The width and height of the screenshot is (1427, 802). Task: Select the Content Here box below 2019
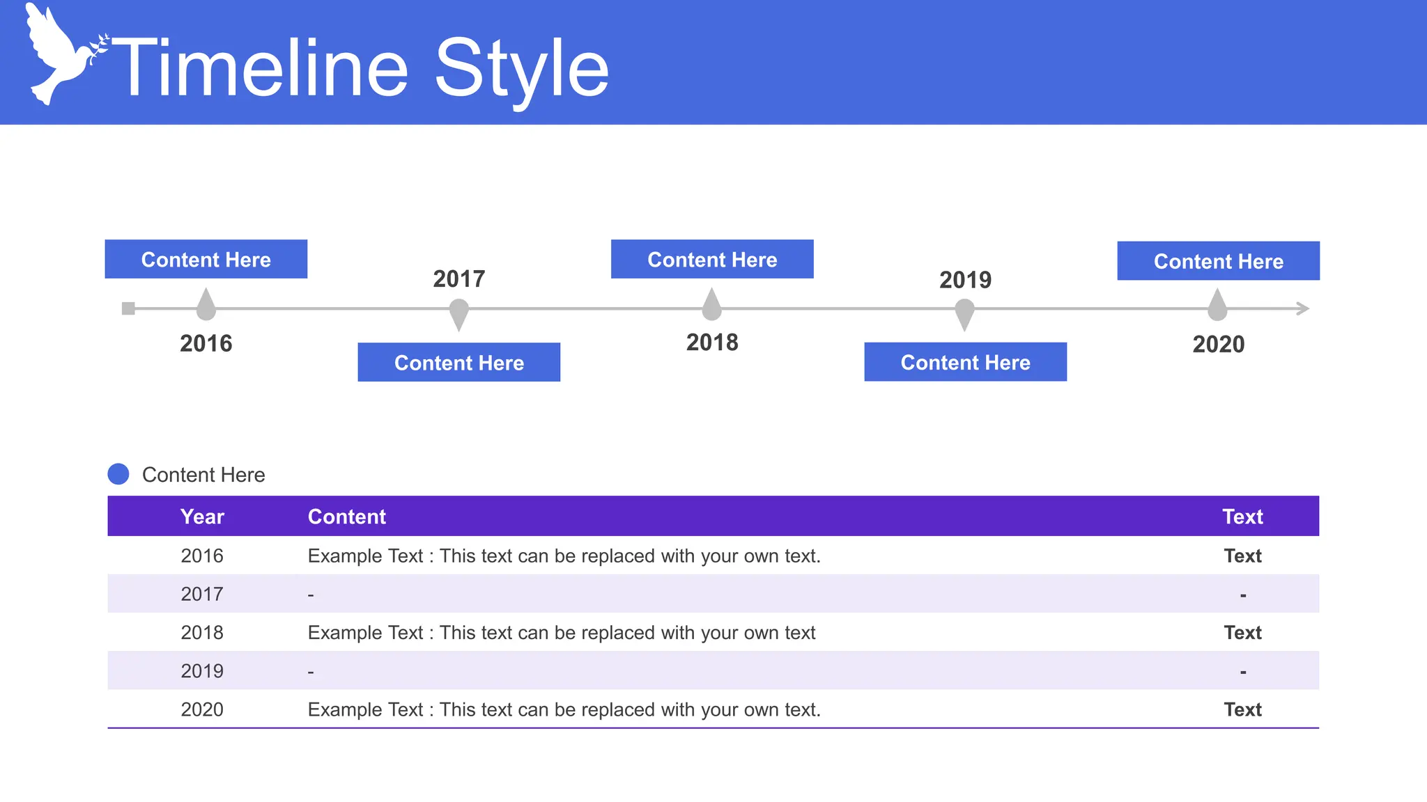click(965, 362)
